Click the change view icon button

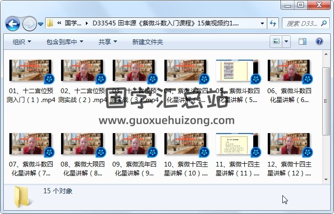coord(276,41)
